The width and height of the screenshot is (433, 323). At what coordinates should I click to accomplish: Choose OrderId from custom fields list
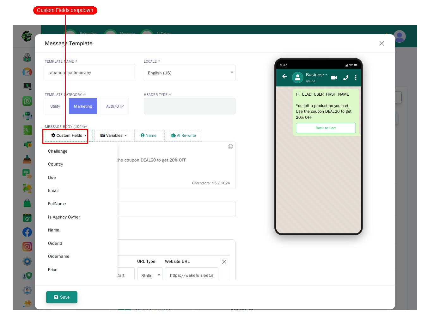[55, 244]
